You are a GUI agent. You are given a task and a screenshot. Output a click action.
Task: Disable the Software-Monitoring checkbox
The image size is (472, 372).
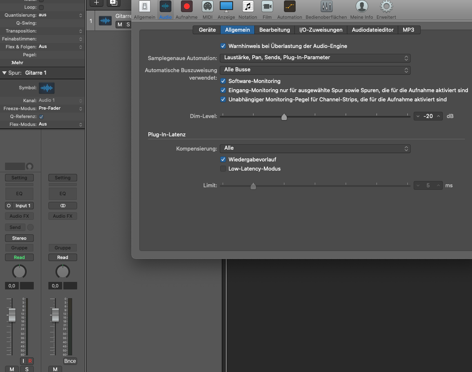pos(223,81)
